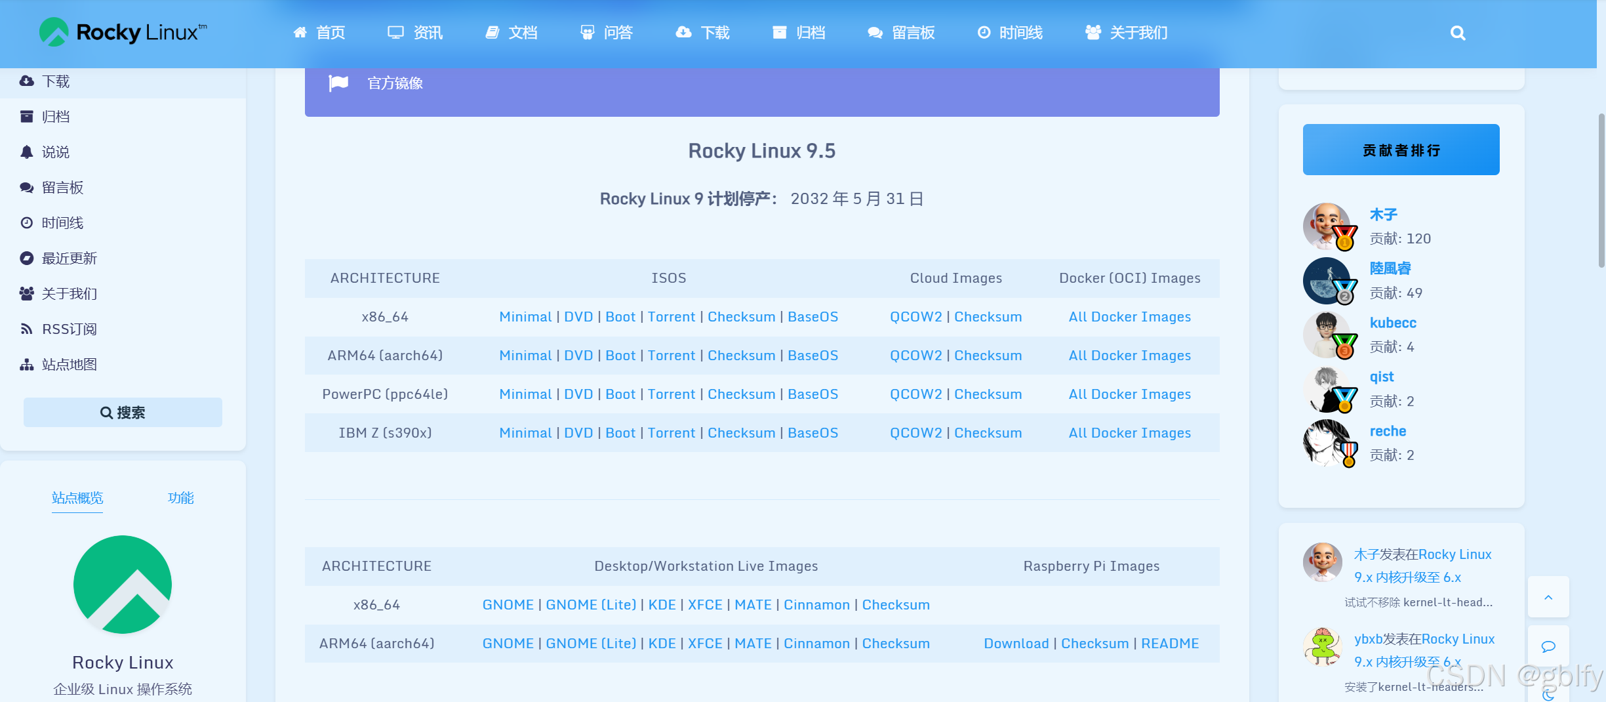
Task: Open contributor kubecc profile name
Action: [1393, 323]
